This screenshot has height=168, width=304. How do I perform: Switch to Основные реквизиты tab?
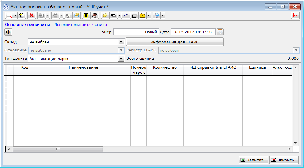click(x=27, y=24)
